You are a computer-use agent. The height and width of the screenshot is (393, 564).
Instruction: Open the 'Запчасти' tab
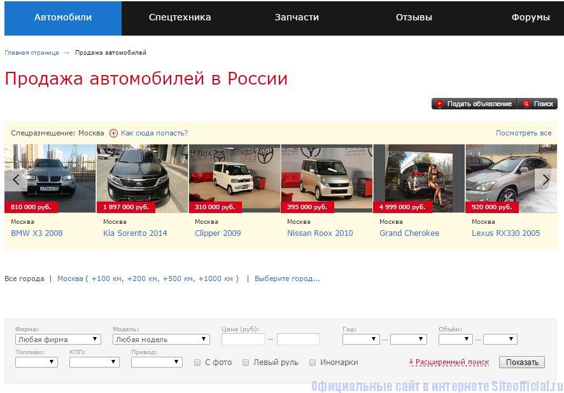click(x=297, y=18)
